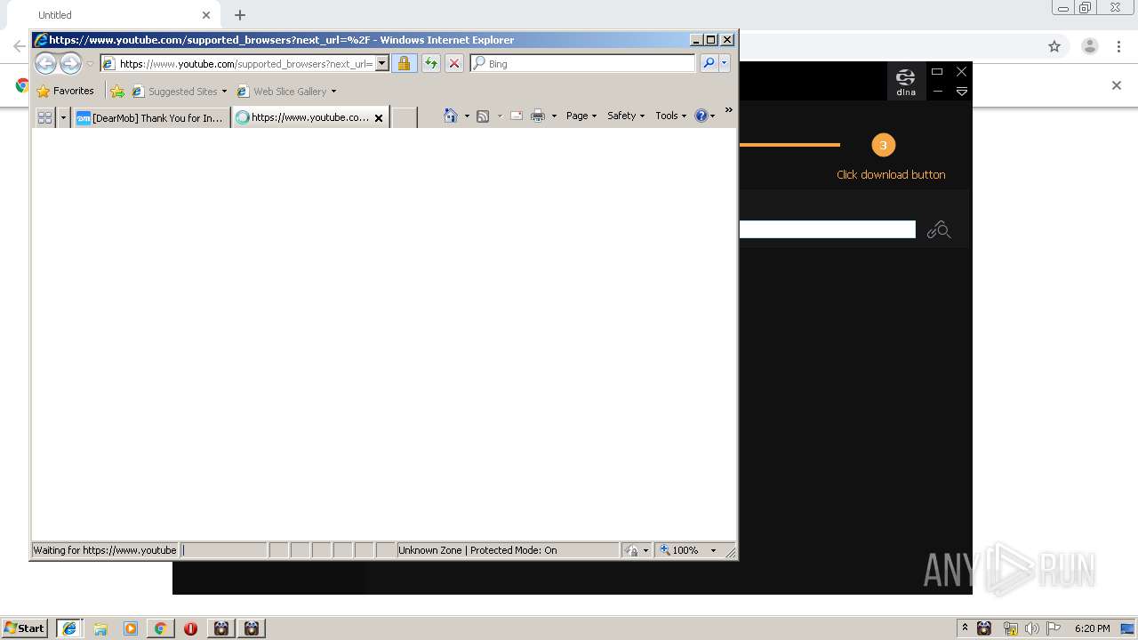The height and width of the screenshot is (640, 1138).
Task: Switch to Chrome from the taskbar
Action: tap(161, 628)
